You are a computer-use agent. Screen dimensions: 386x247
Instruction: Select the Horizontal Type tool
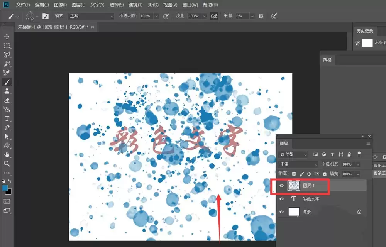tap(7, 118)
